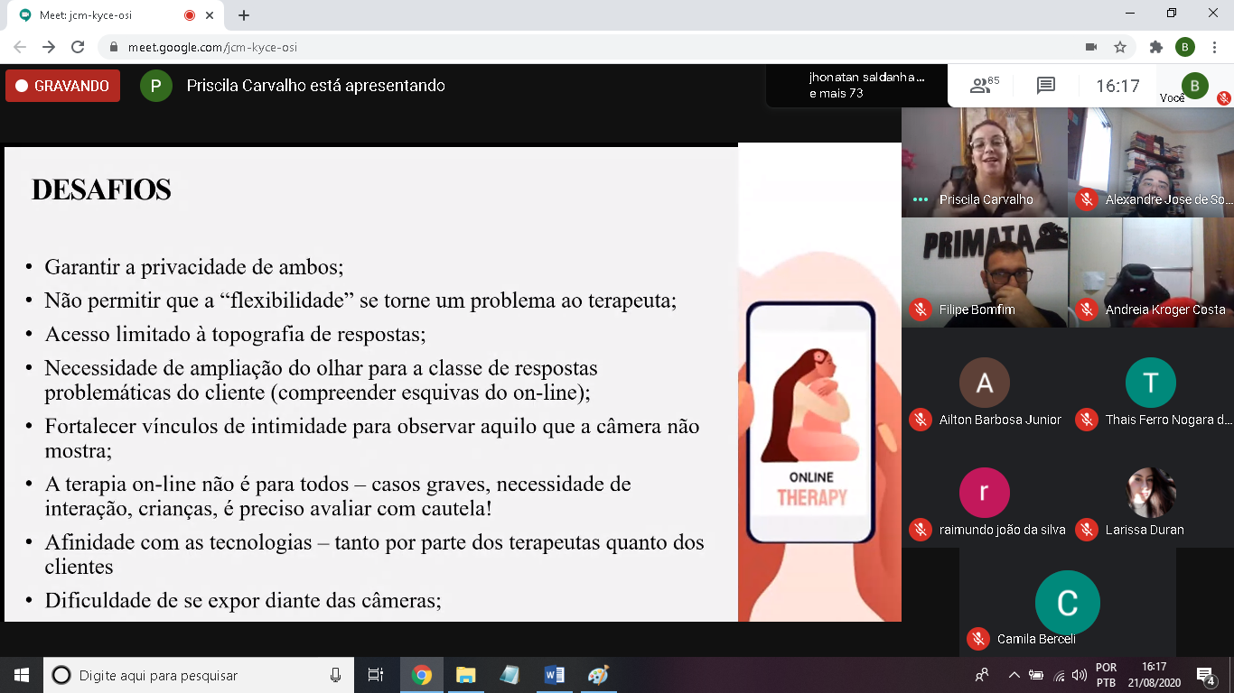This screenshot has height=693, width=1234.
Task: Click the address bar URL
Action: tap(212, 47)
